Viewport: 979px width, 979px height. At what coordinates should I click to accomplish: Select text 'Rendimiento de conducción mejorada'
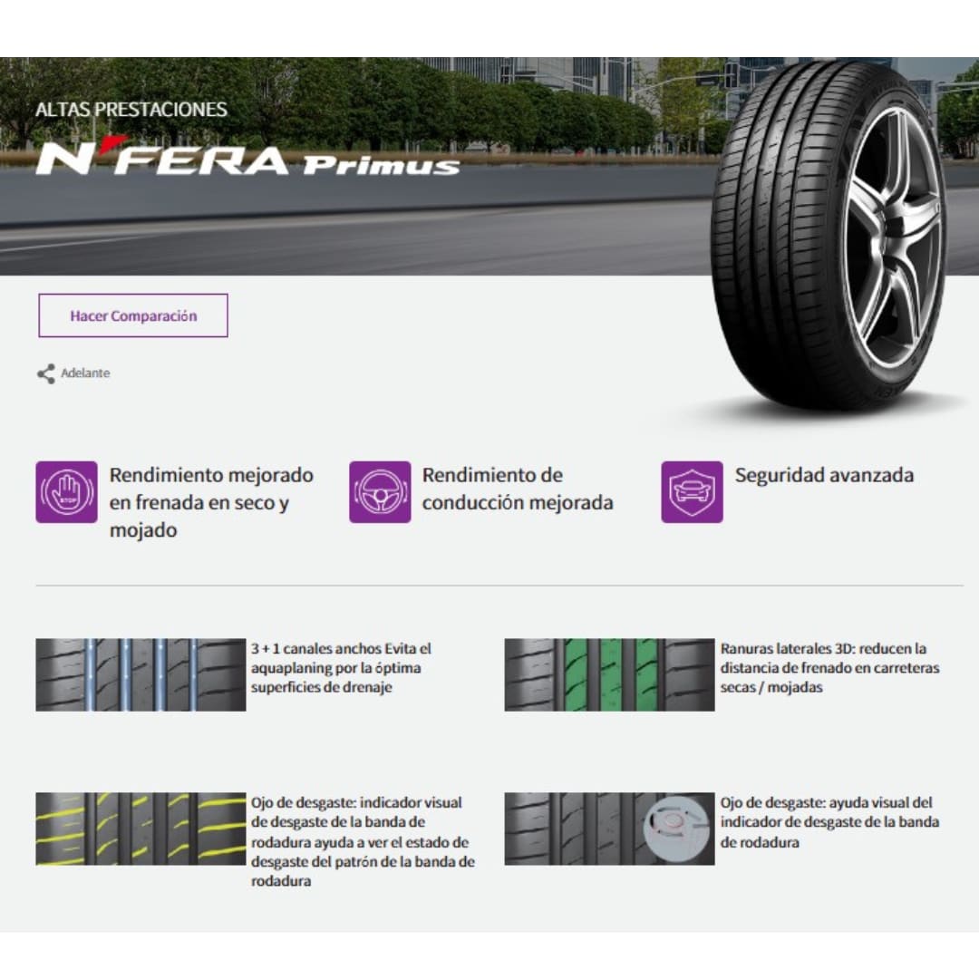518,489
